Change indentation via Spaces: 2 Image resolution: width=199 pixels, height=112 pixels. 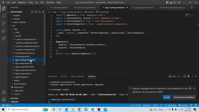tap(146, 105)
